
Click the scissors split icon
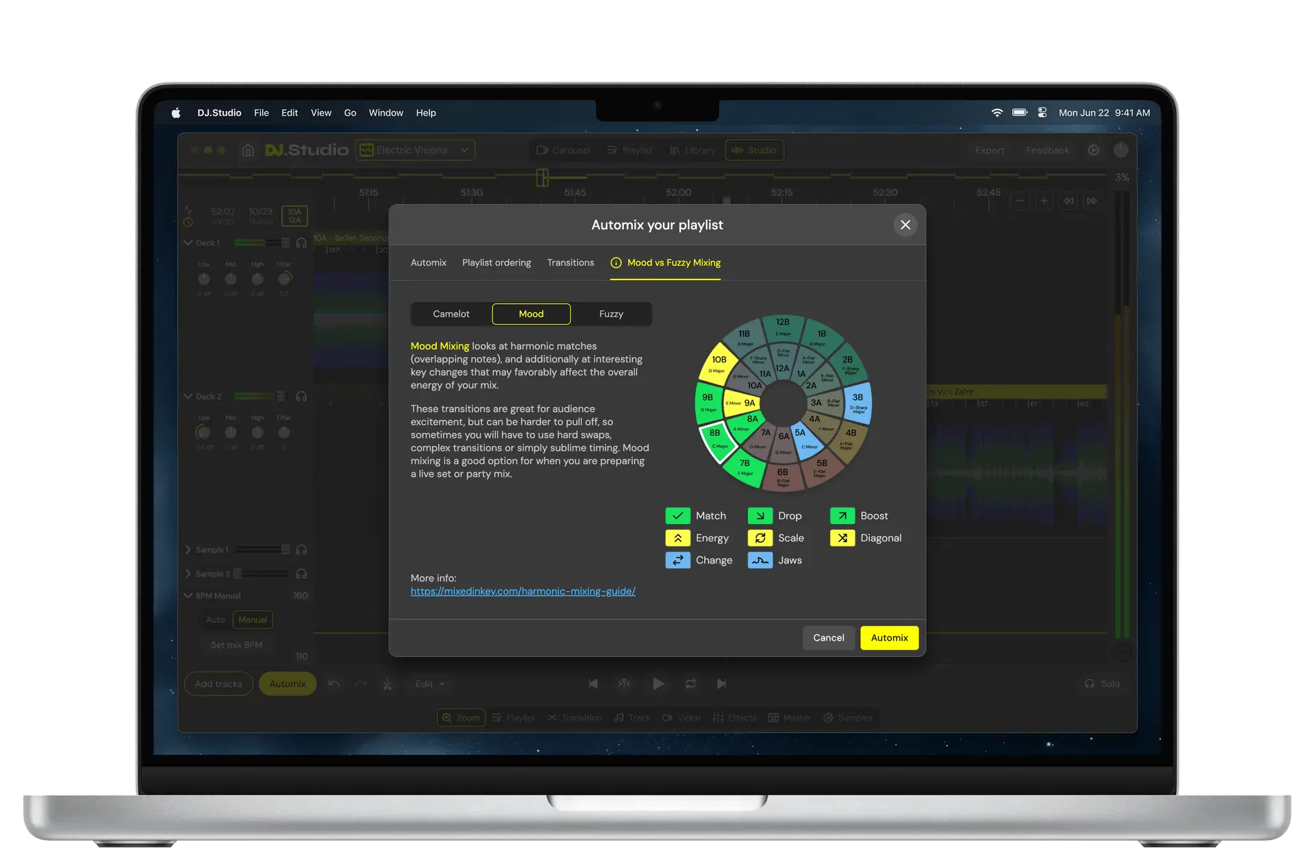coord(388,684)
